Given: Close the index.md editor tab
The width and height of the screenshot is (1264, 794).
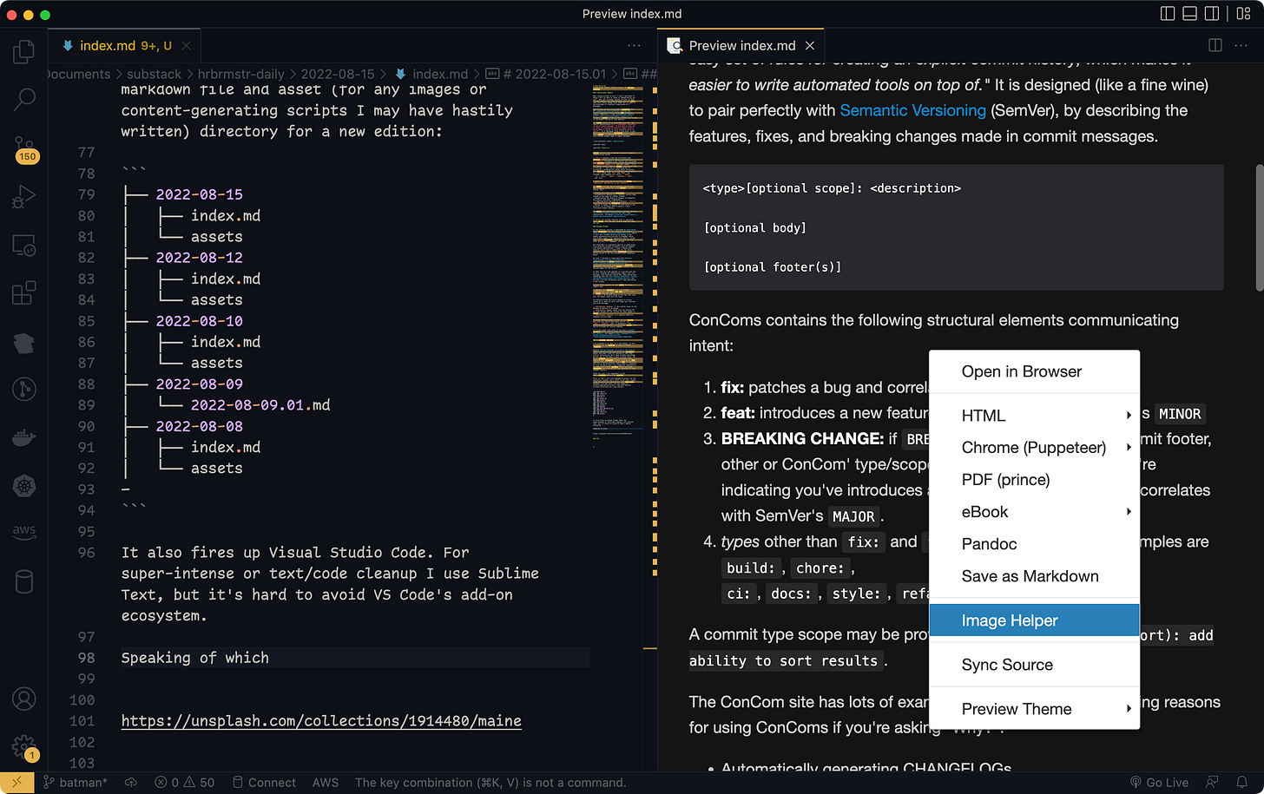Looking at the screenshot, I should 187,45.
